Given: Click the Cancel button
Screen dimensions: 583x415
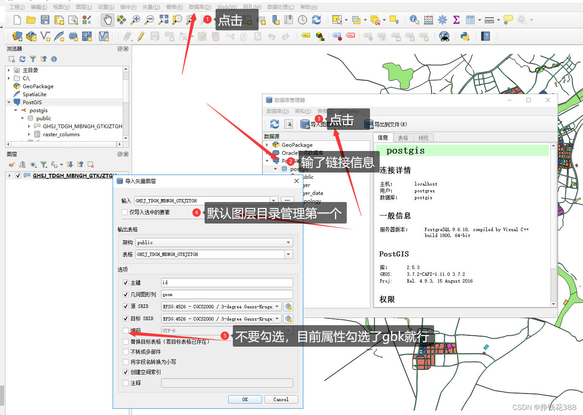Looking at the screenshot, I should [x=281, y=399].
